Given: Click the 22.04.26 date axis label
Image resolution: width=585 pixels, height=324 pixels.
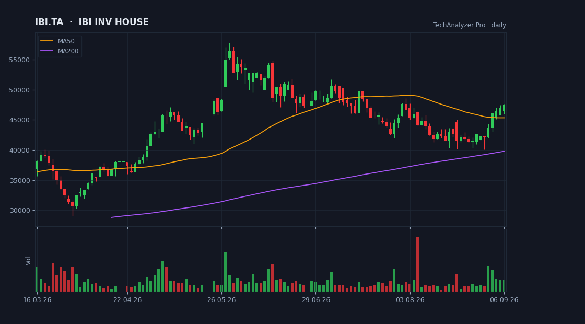Looking at the screenshot, I should point(127,300).
